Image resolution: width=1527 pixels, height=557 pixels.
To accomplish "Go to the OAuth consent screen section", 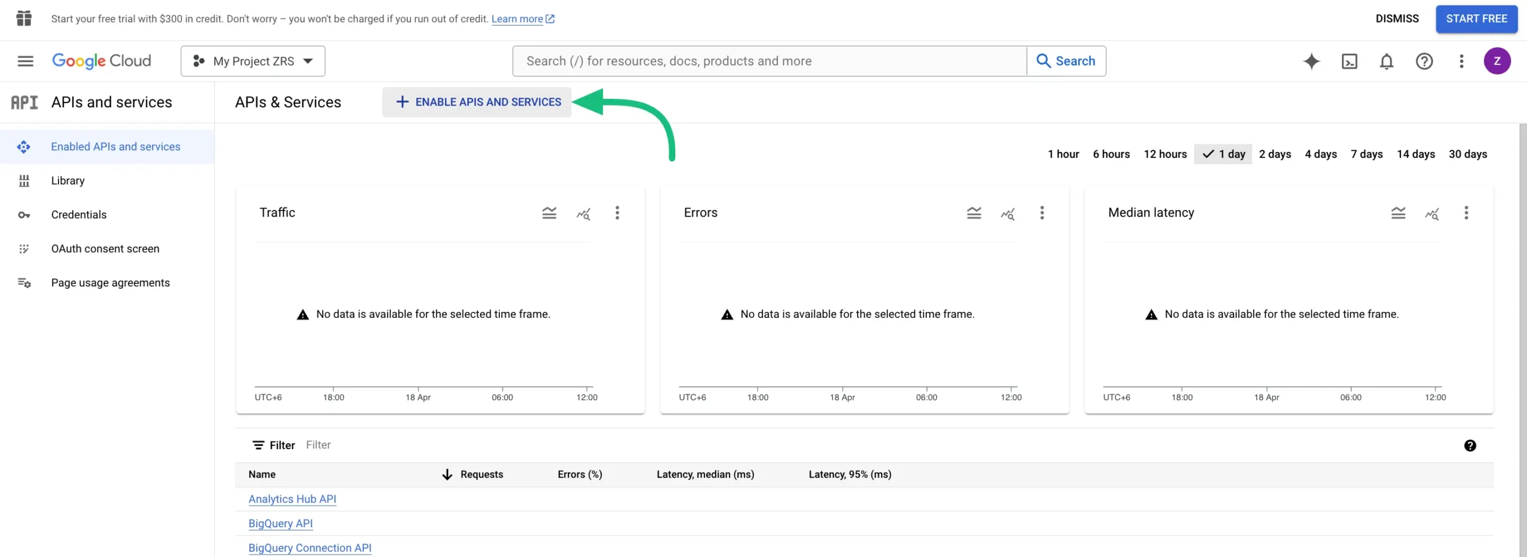I will coord(105,248).
